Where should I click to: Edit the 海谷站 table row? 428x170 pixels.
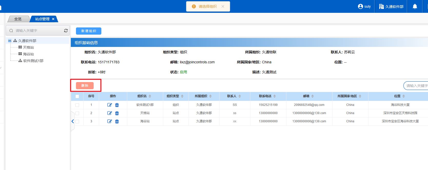110,121
